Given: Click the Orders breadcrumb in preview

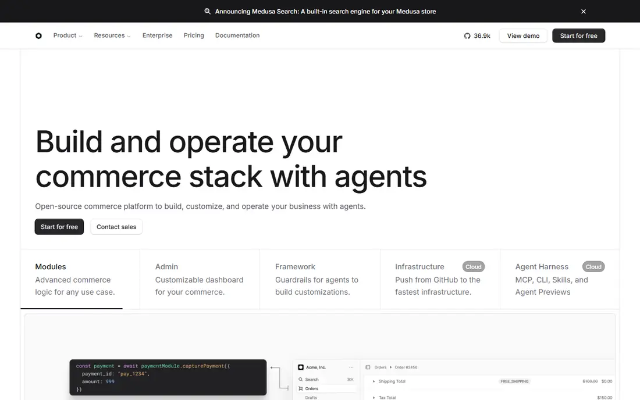Looking at the screenshot, I should (381, 367).
